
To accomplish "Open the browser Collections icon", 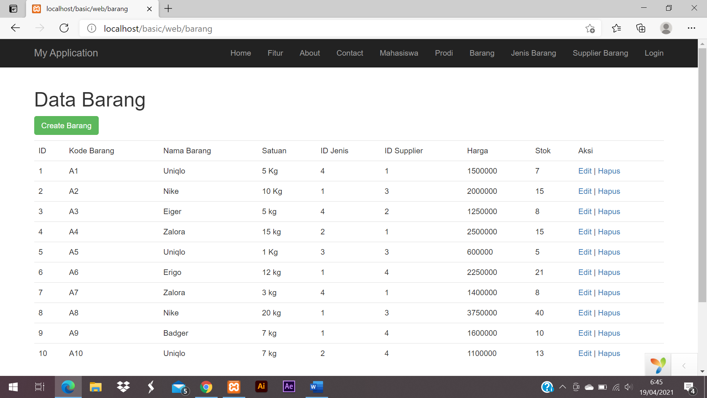I will (641, 28).
